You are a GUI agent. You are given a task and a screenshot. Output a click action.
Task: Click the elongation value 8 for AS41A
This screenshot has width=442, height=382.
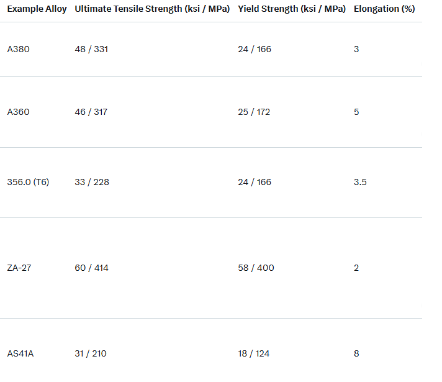(356, 353)
